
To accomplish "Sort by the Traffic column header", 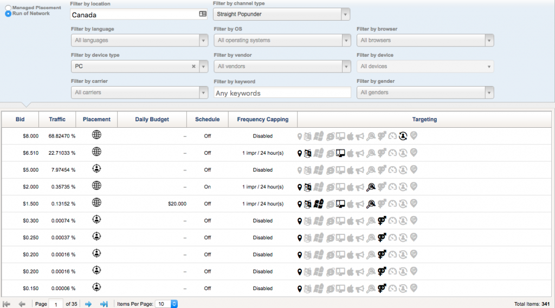I will (57, 120).
